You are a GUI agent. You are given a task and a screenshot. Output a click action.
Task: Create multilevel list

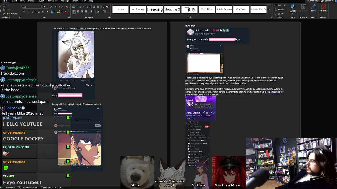point(87,7)
